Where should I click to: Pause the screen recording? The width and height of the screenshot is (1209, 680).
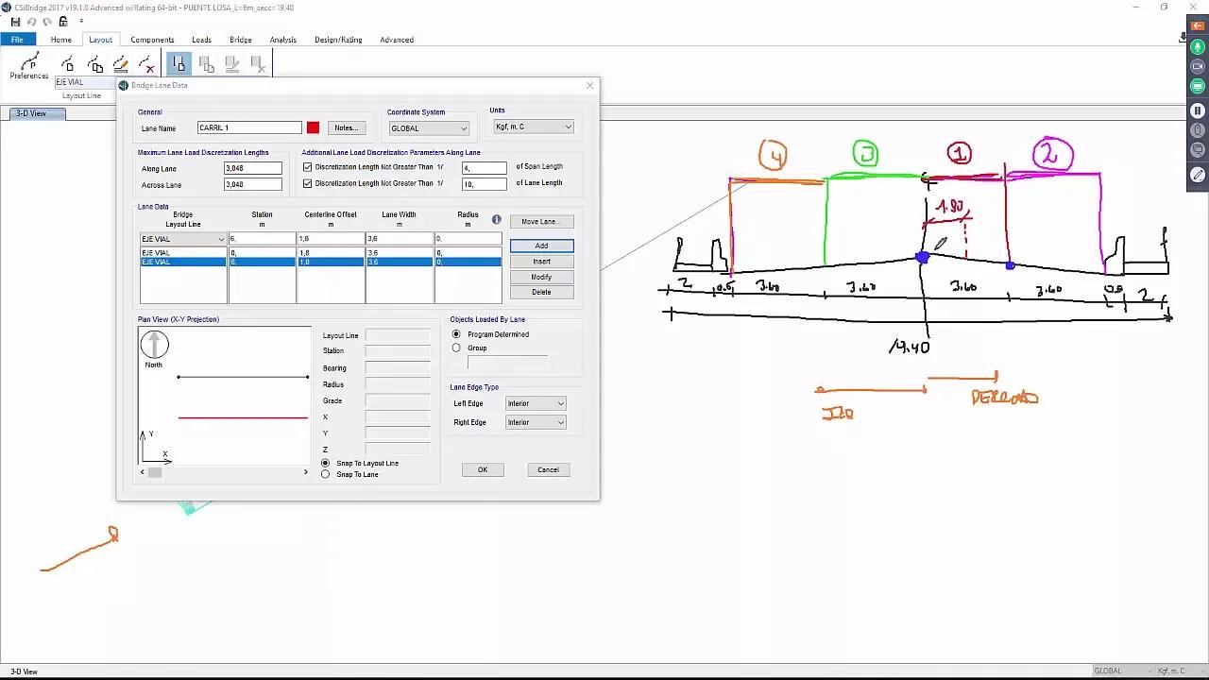click(1198, 110)
